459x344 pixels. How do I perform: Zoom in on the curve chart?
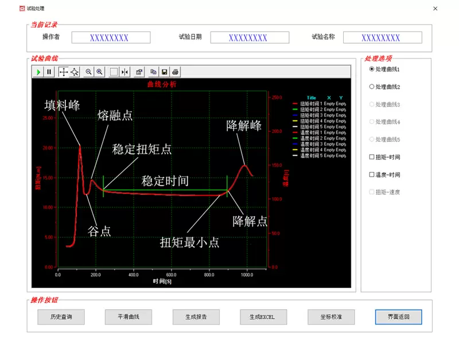[x=99, y=72]
